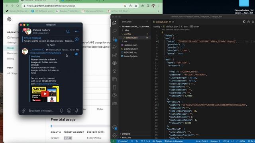Viewport: 255px width, 143px height.
Task: Reload the OpenAI usage page
Action: (x=18, y=6)
